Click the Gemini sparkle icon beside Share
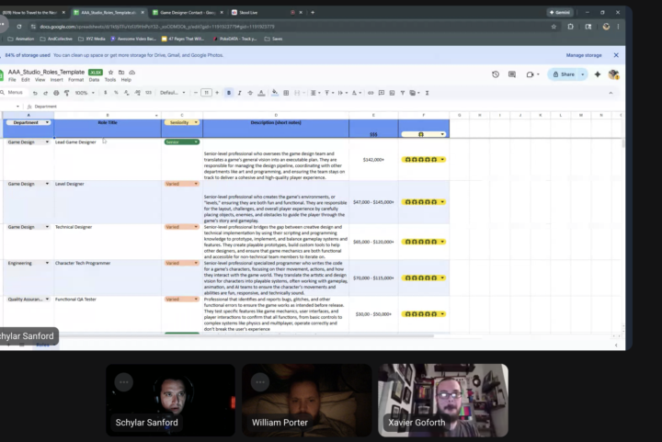Image resolution: width=662 pixels, height=442 pixels. click(598, 74)
